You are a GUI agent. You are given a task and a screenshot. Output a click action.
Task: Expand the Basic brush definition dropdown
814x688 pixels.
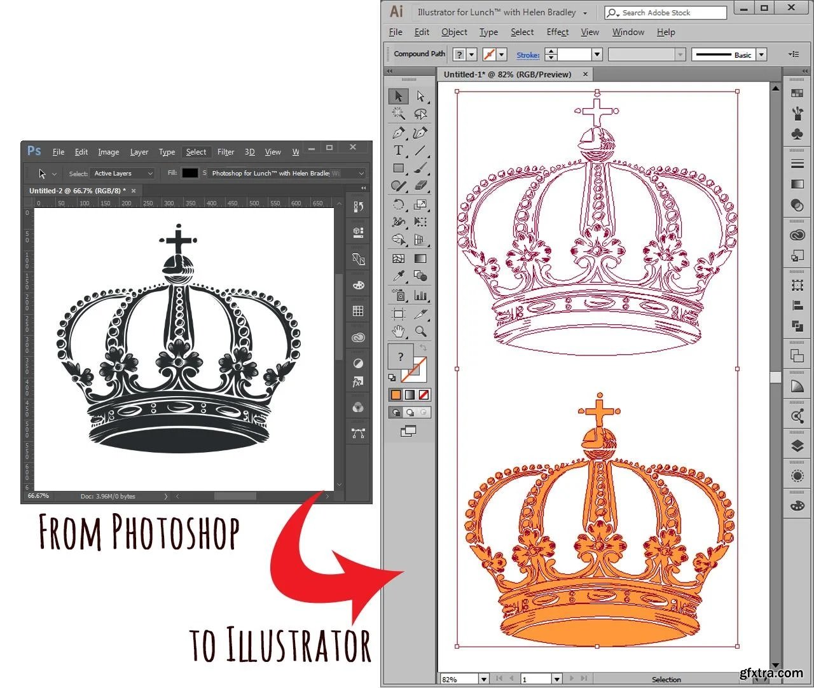coord(761,55)
